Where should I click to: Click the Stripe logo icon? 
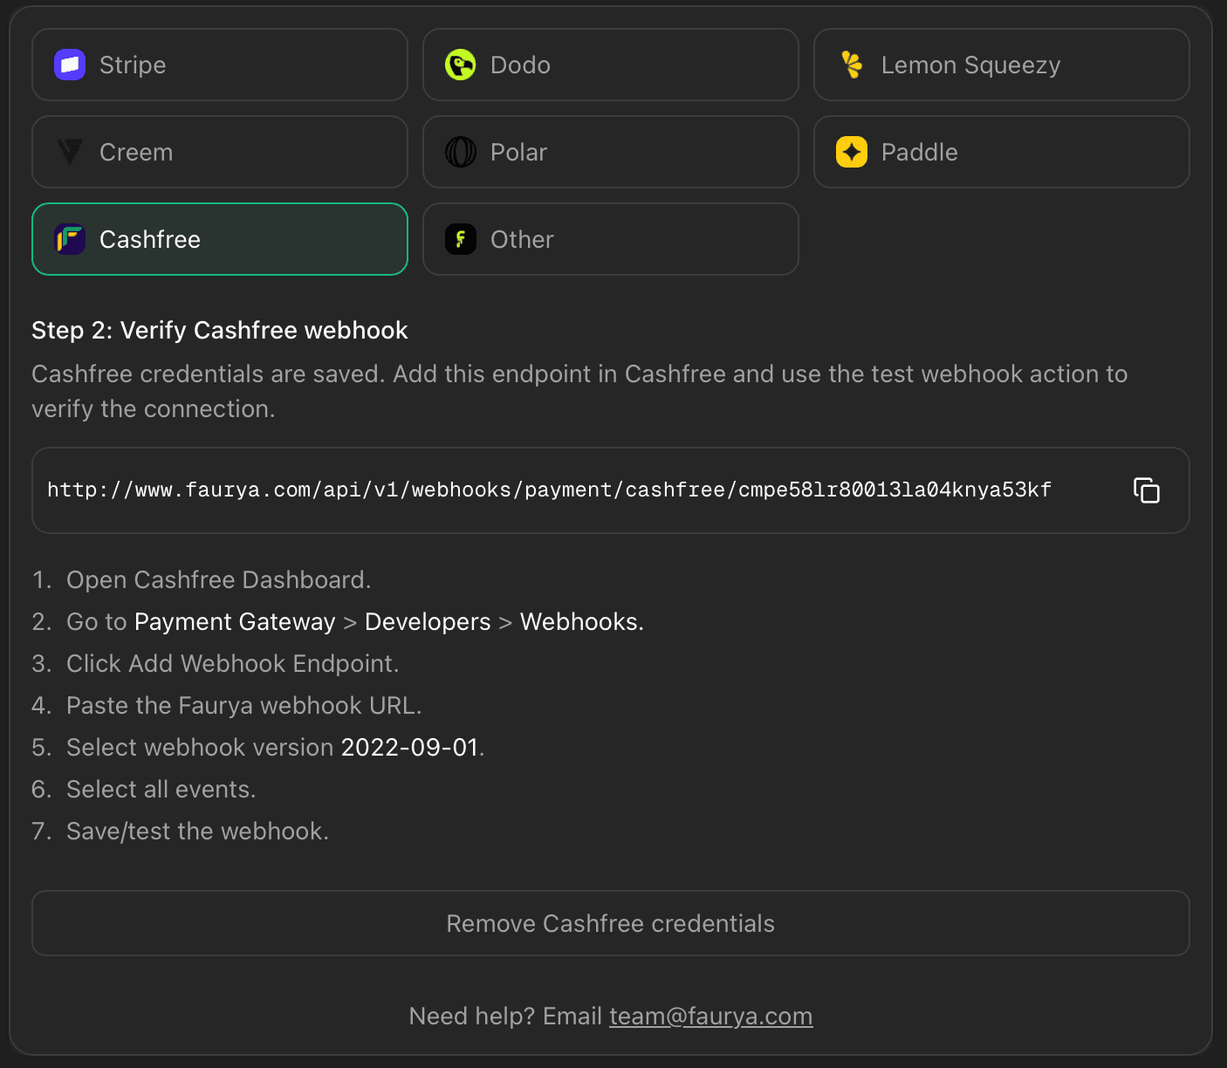click(70, 65)
